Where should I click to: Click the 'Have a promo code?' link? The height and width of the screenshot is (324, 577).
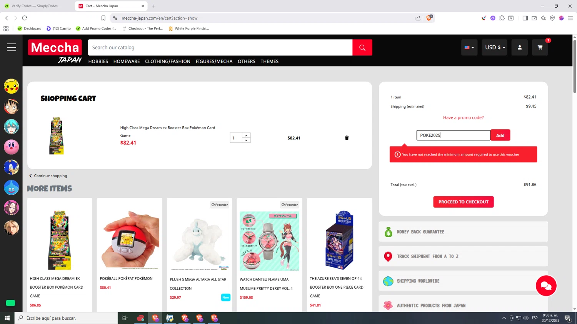pos(463,117)
